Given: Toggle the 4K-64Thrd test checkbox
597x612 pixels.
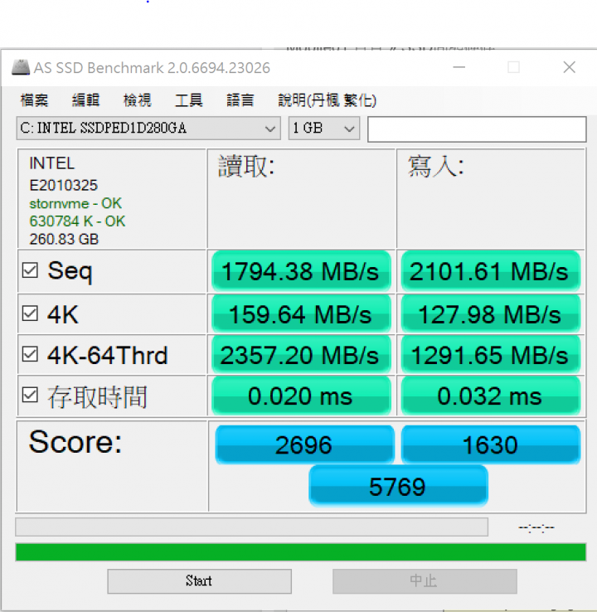Looking at the screenshot, I should pos(30,354).
